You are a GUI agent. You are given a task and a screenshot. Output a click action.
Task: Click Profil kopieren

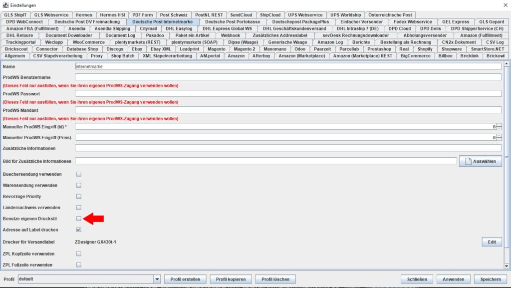pos(231,279)
